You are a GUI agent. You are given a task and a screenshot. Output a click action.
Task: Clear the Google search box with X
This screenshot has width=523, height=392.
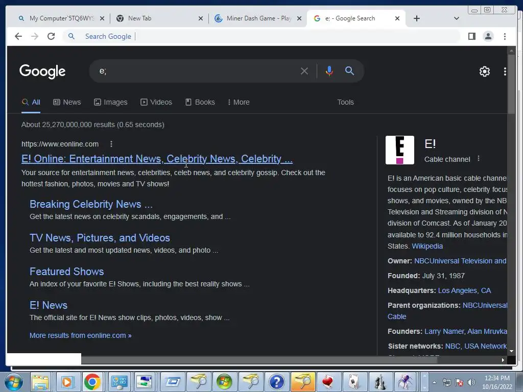(304, 71)
